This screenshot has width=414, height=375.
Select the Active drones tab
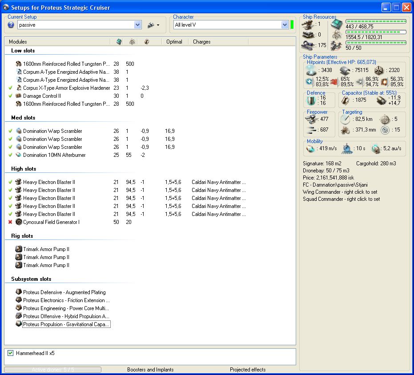(53, 370)
